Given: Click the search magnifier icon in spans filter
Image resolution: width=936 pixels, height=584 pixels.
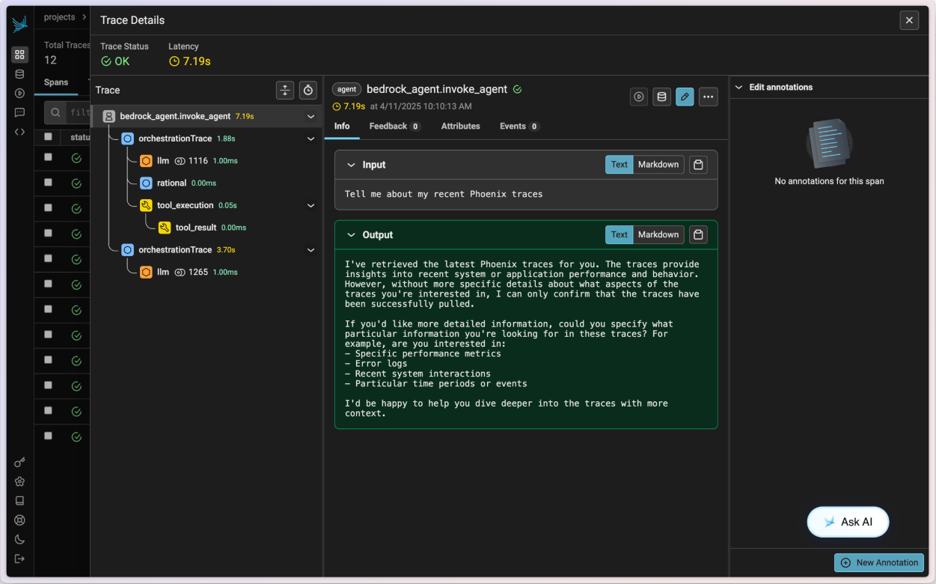Looking at the screenshot, I should point(56,112).
